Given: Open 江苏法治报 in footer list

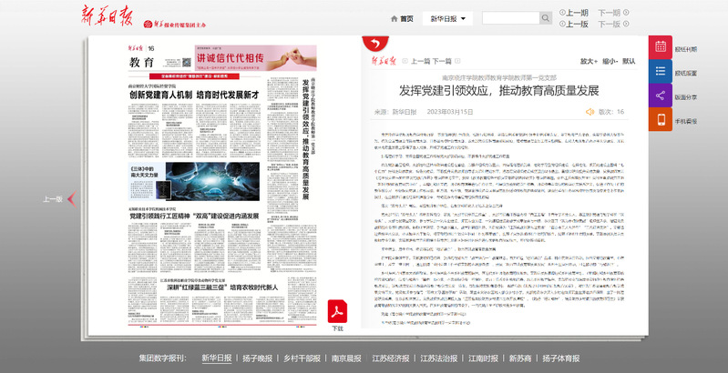Looking at the screenshot, I should pos(439,358).
